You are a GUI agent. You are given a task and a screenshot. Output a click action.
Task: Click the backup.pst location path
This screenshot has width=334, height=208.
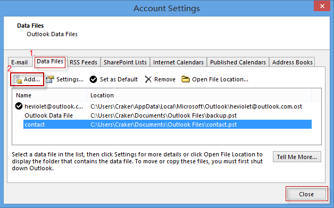[x=164, y=115]
